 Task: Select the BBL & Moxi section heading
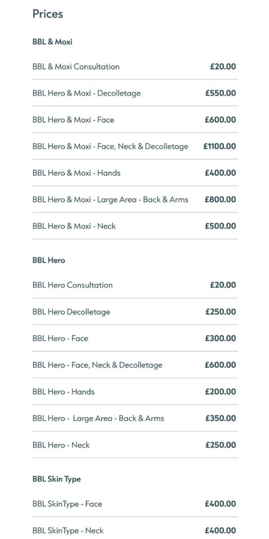click(x=52, y=42)
